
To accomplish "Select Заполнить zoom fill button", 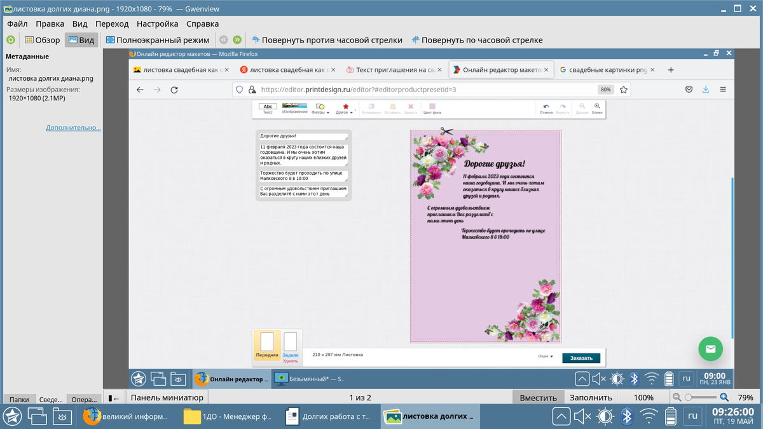I will pyautogui.click(x=591, y=398).
